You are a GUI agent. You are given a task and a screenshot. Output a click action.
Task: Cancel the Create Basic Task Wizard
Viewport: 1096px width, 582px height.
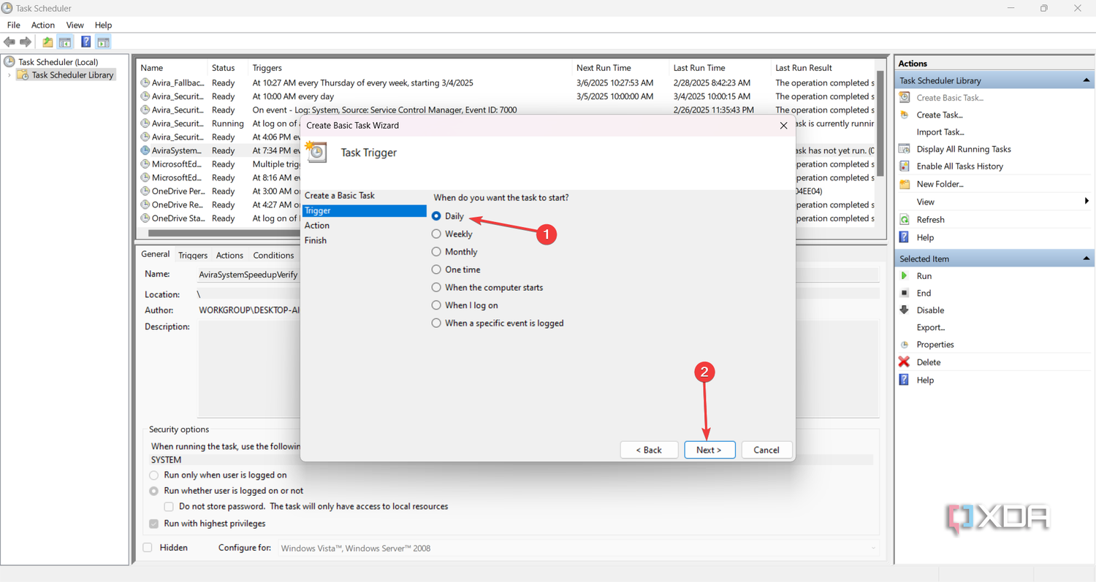pos(766,450)
